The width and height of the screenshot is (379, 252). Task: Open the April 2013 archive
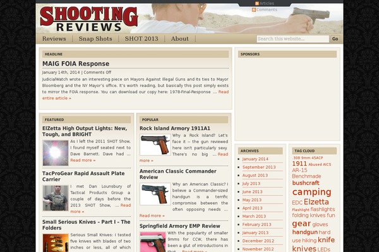pos(252,208)
